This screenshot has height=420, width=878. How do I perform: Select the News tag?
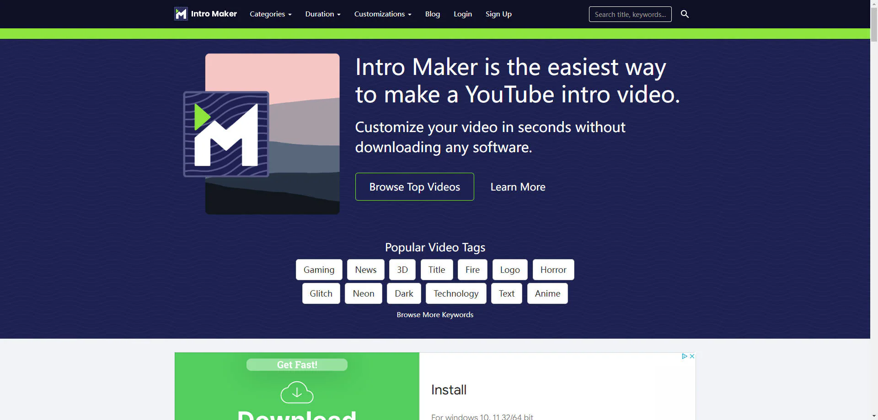pos(366,270)
